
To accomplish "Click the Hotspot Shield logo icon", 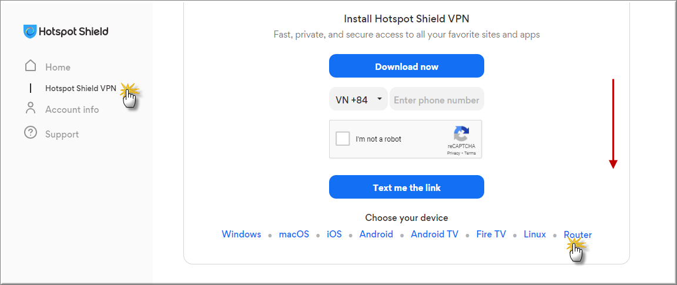I will [30, 32].
